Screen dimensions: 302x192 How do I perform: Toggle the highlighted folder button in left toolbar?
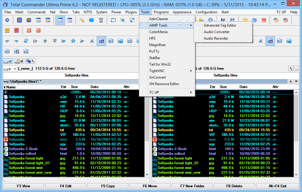point(101,41)
